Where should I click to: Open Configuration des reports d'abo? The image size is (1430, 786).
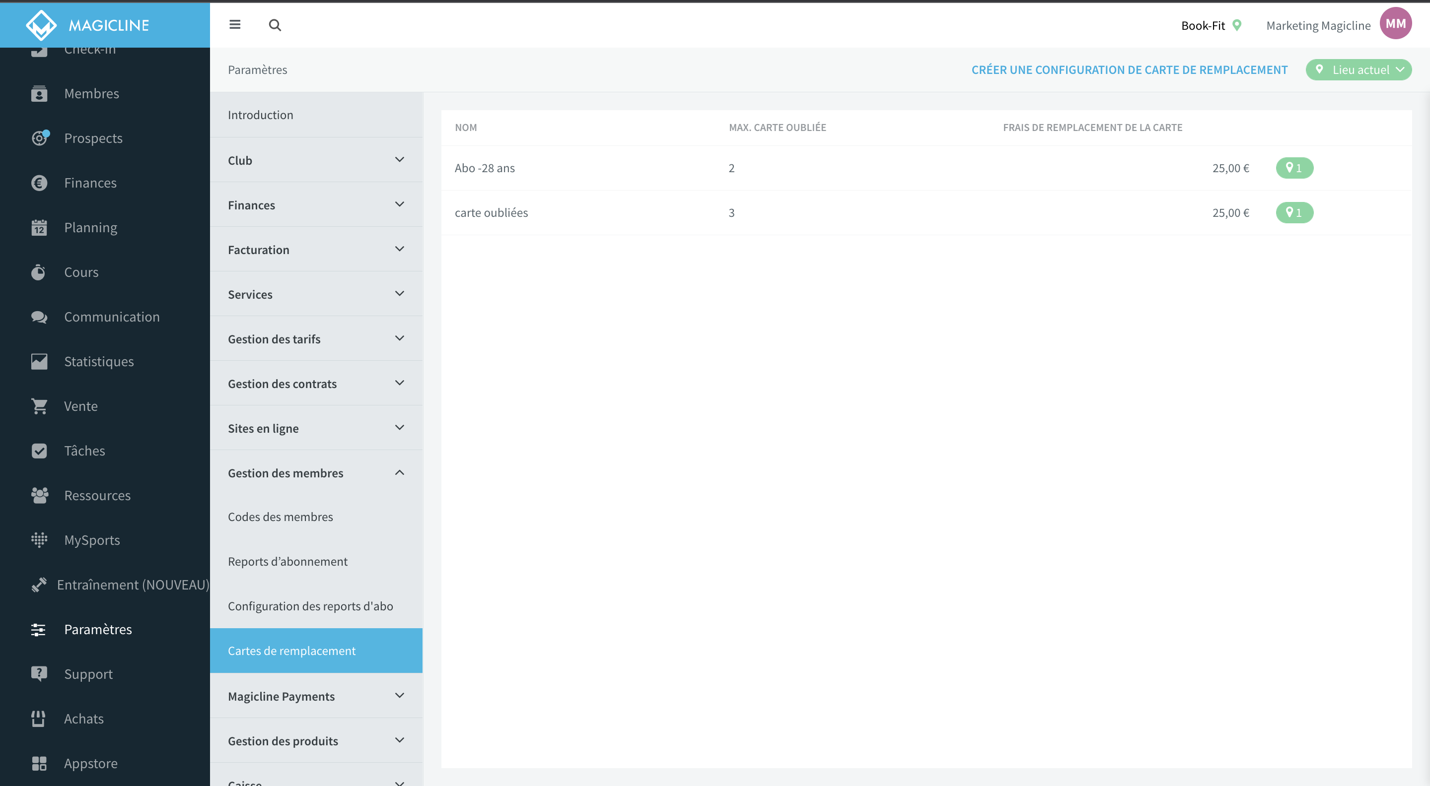[316, 606]
